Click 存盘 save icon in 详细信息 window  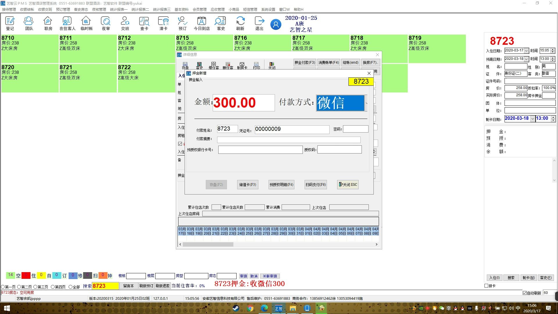[x=185, y=65]
